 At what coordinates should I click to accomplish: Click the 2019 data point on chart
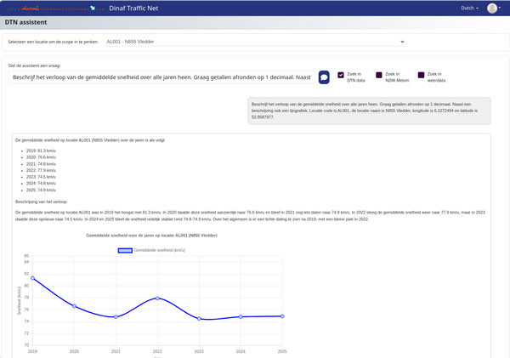coord(32,278)
